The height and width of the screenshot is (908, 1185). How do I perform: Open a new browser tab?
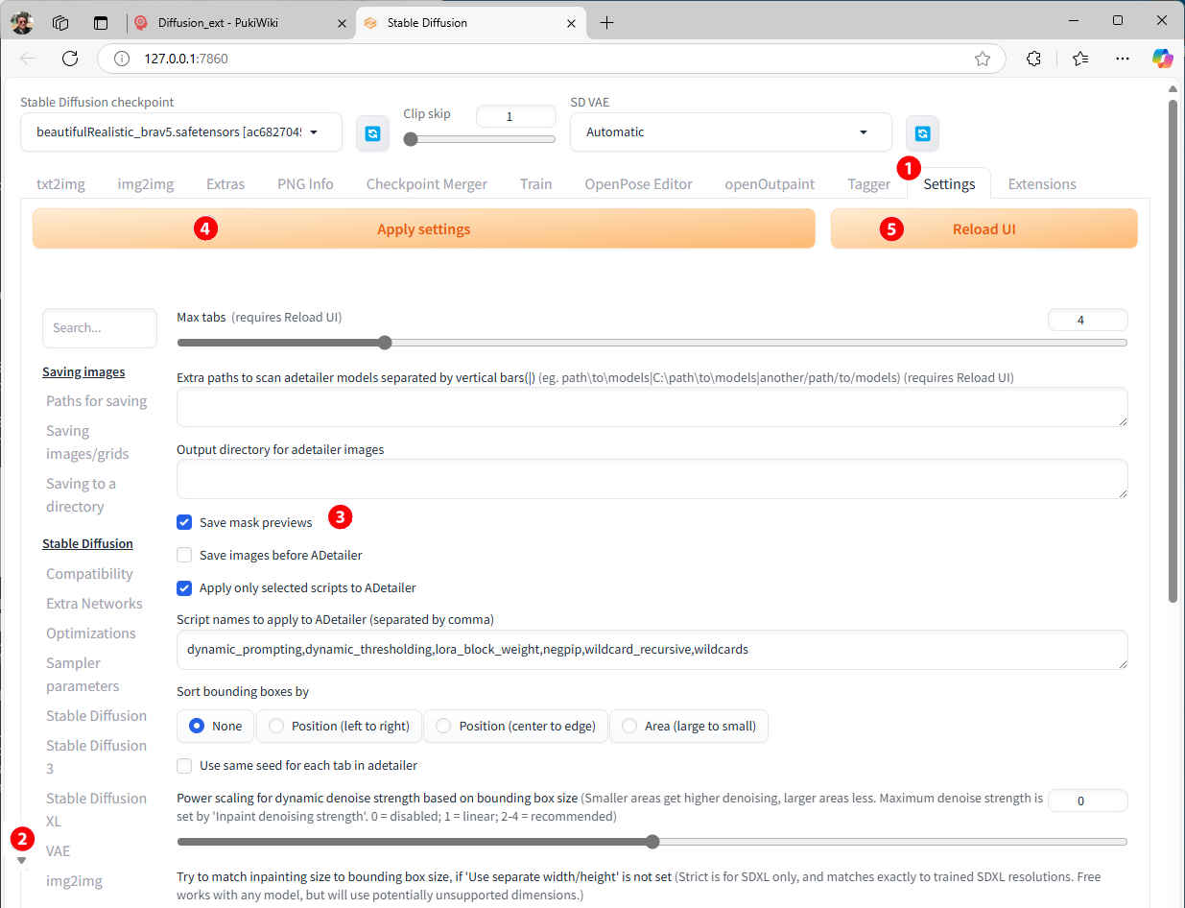coord(606,23)
